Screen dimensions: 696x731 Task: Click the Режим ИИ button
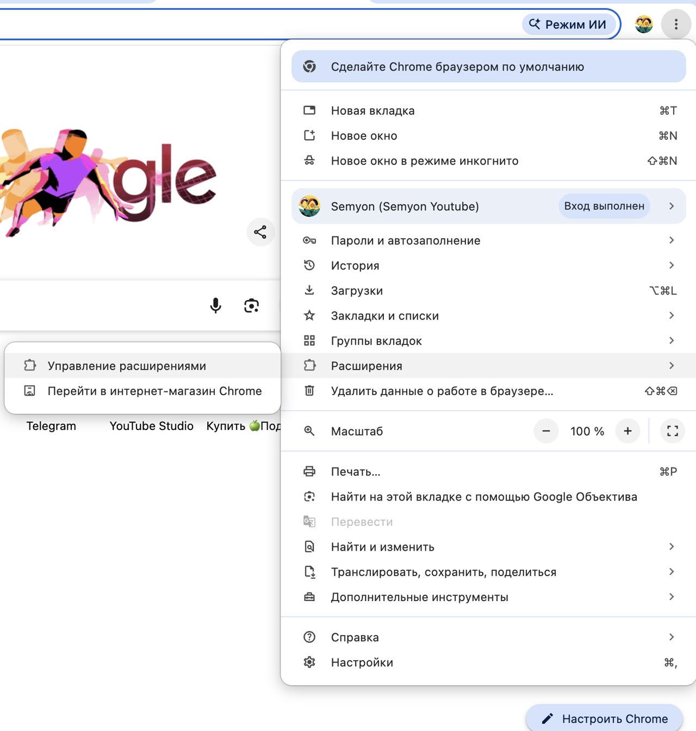[x=569, y=24]
